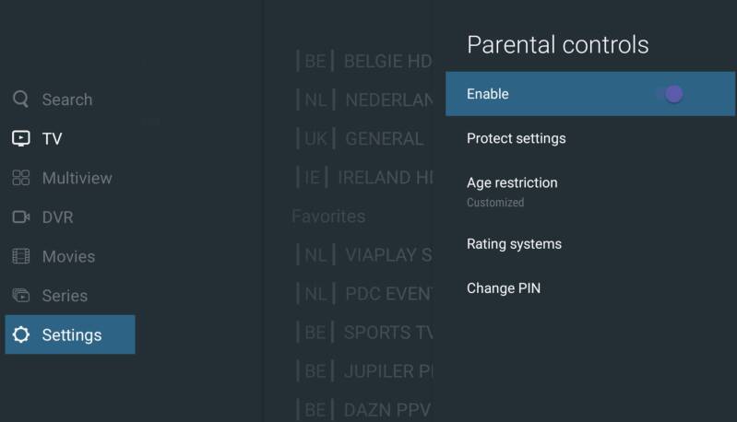The height and width of the screenshot is (422, 737).
Task: Toggle the parental controls Enable switch
Action: coord(672,94)
